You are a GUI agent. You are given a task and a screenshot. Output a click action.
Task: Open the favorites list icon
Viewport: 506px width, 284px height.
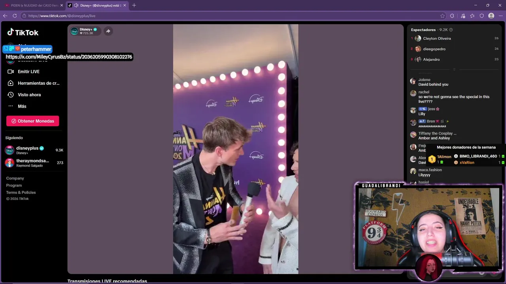tap(472, 16)
